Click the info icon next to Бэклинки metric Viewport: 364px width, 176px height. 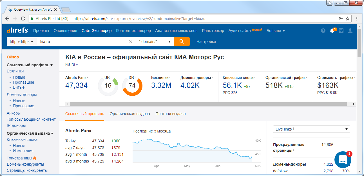pos(170,77)
